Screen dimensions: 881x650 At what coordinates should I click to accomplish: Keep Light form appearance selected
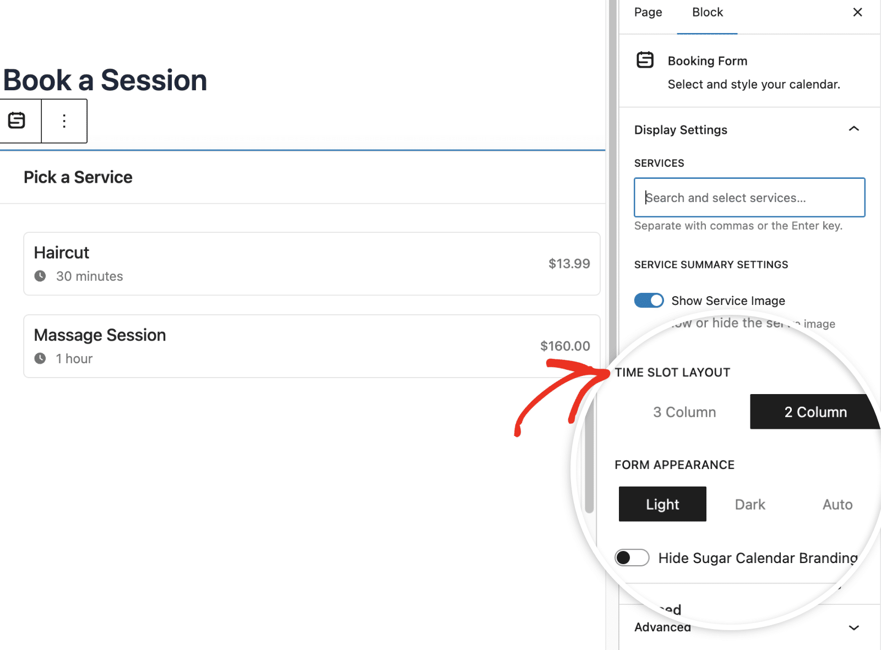[662, 504]
